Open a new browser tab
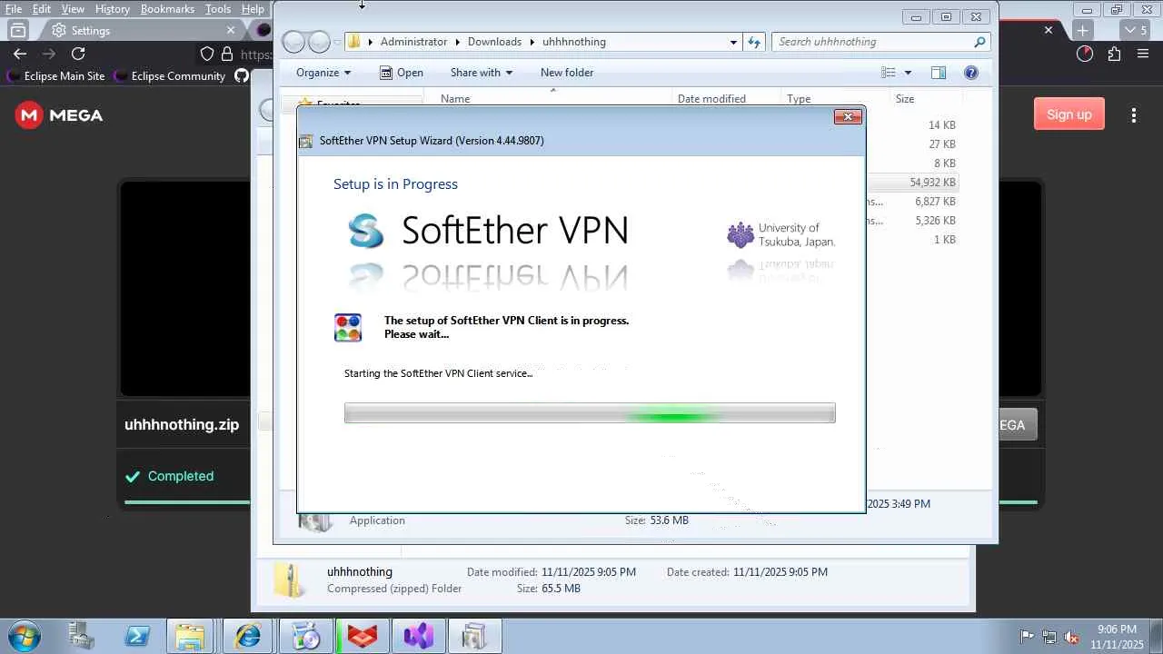The image size is (1163, 654). [x=1082, y=30]
